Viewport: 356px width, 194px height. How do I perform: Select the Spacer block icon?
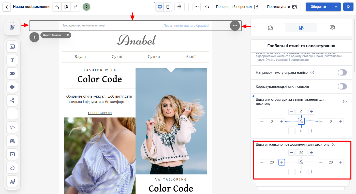tap(12, 87)
